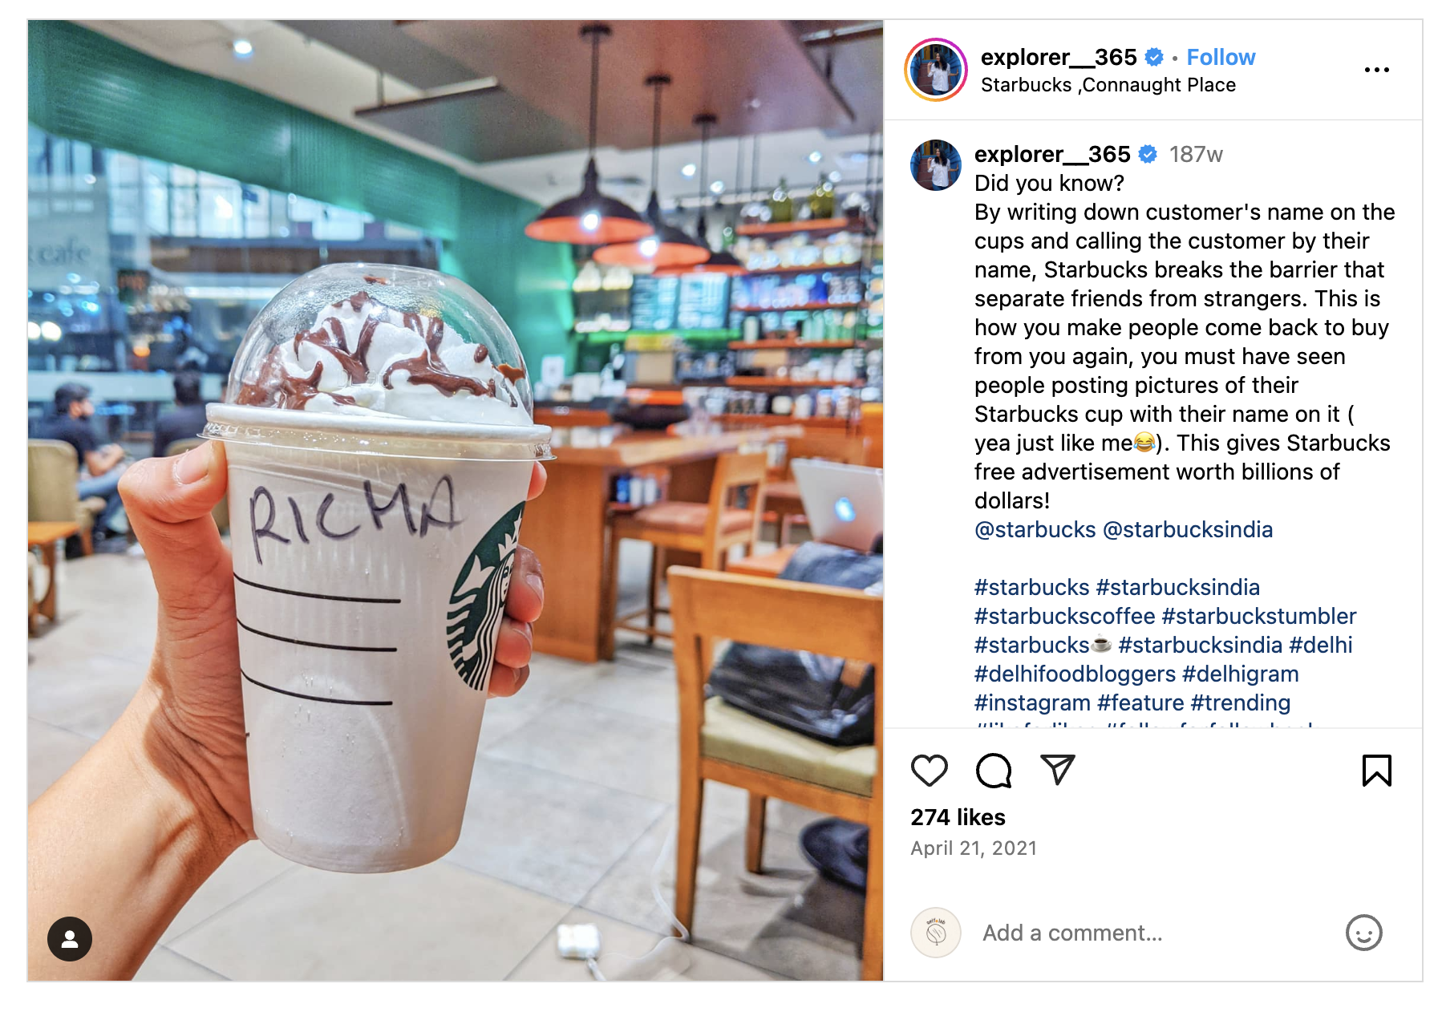Show tagged people on the photo
Viewport: 1442px width, 1012px height.
click(x=70, y=938)
